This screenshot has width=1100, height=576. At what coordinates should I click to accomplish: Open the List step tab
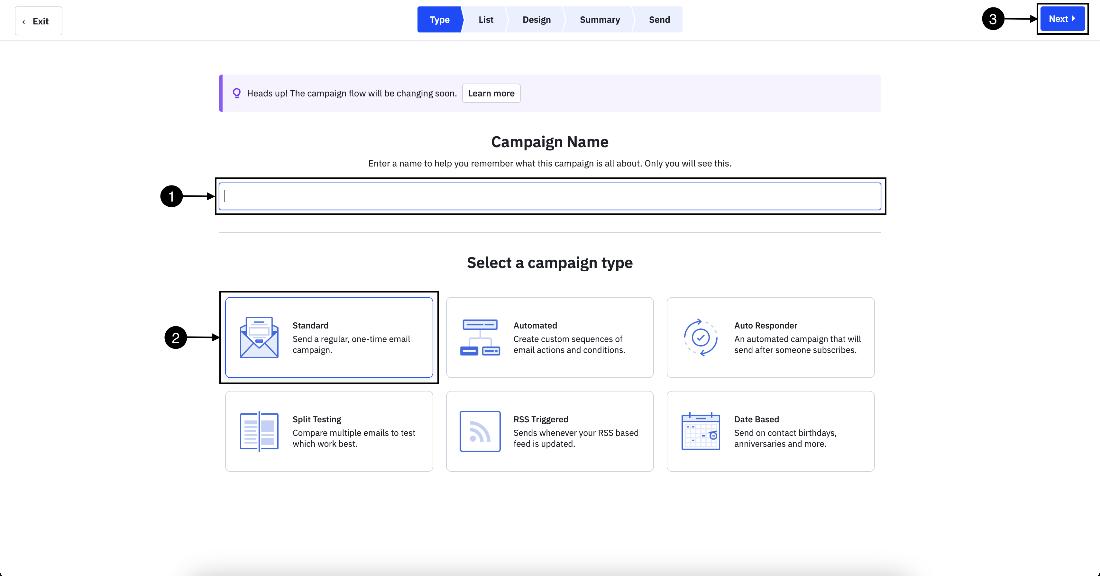486,19
